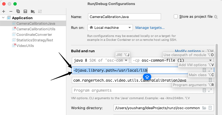Edit the Name field
This screenshot has width=222, height=115.
click(x=124, y=17)
